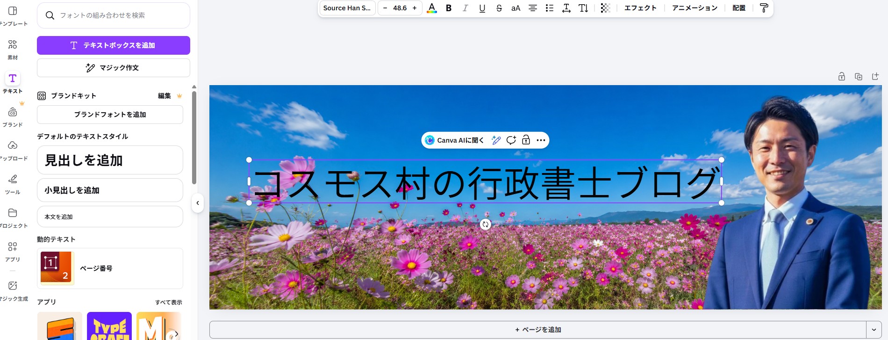Toggle bulleted list formatting
This screenshot has width=888, height=340.
(550, 8)
